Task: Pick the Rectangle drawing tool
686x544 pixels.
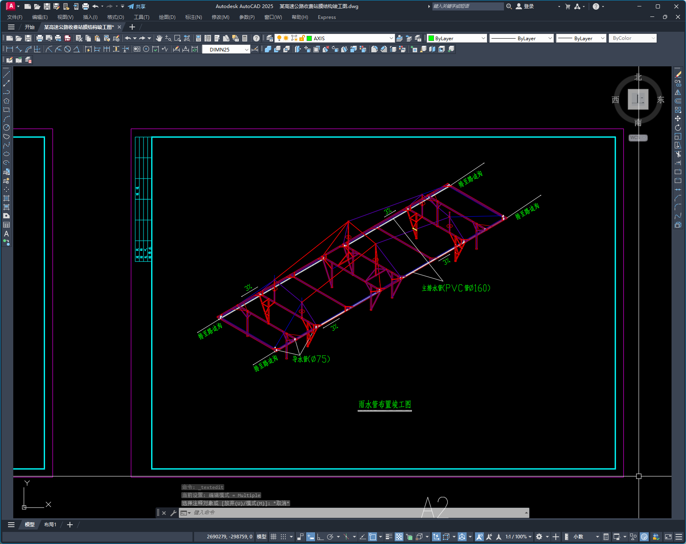Action: point(6,110)
